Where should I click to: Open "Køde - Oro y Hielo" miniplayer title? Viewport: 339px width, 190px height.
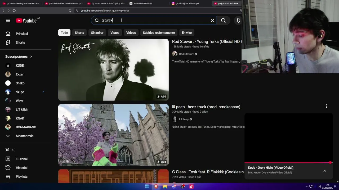point(271,168)
